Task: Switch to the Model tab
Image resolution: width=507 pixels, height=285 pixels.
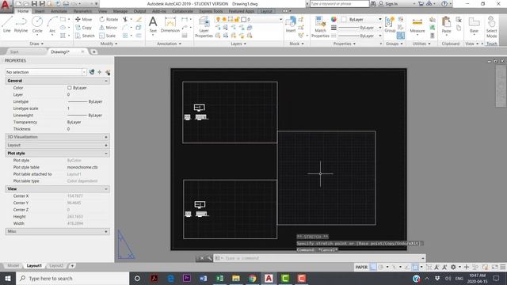Action: pos(13,266)
